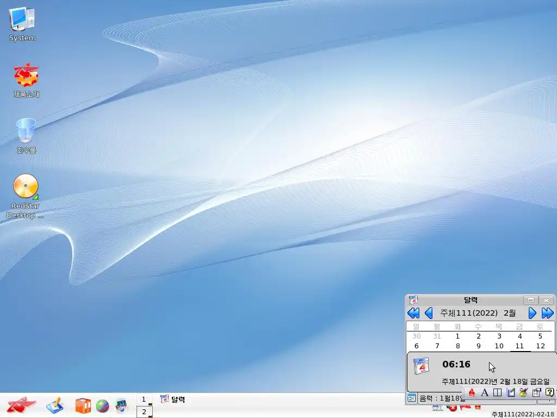
Task: Click the help question mark toolbar icon
Action: point(549,392)
